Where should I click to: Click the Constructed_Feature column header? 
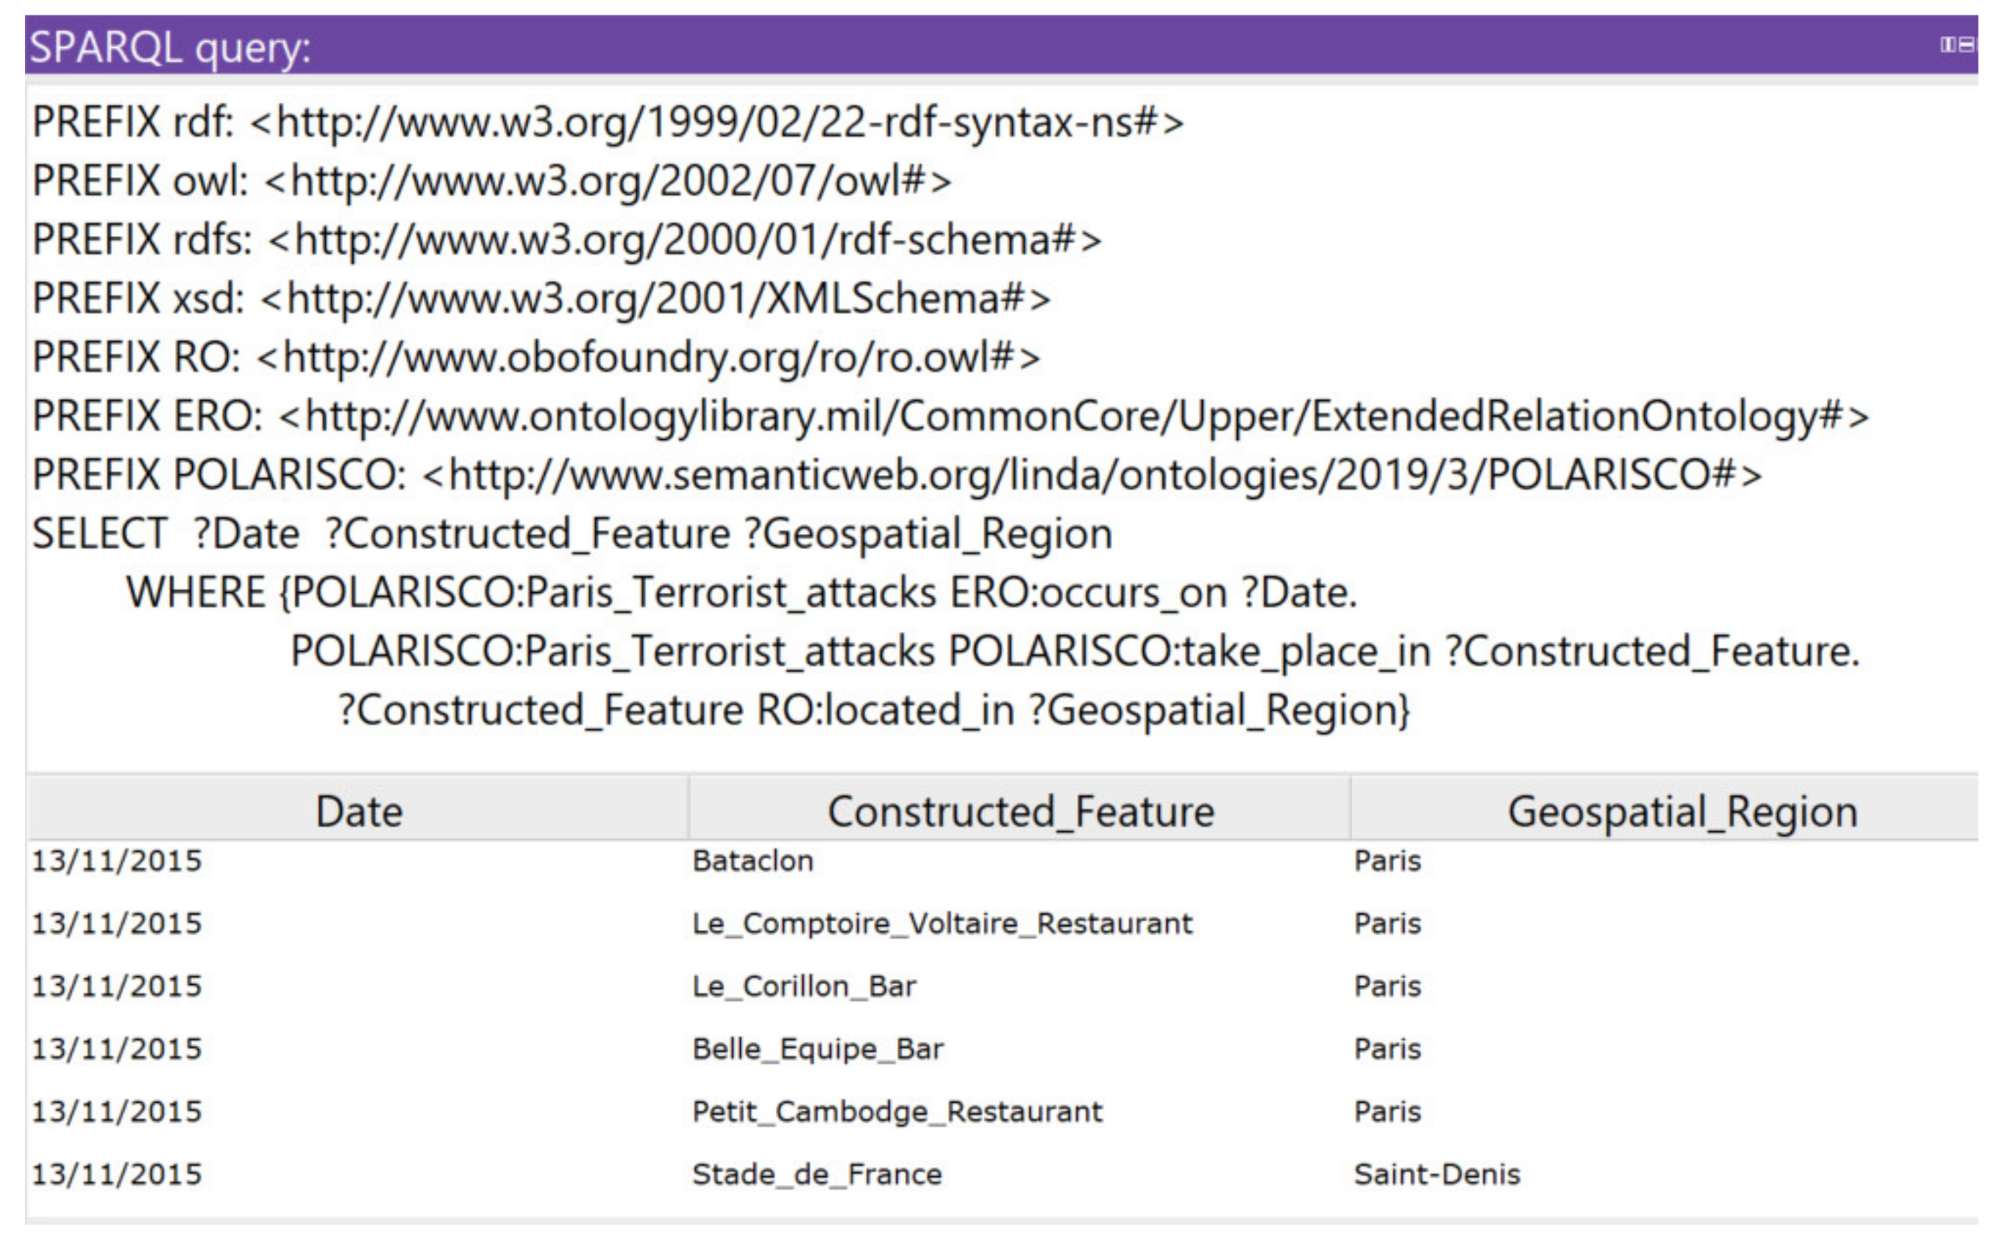[1020, 811]
